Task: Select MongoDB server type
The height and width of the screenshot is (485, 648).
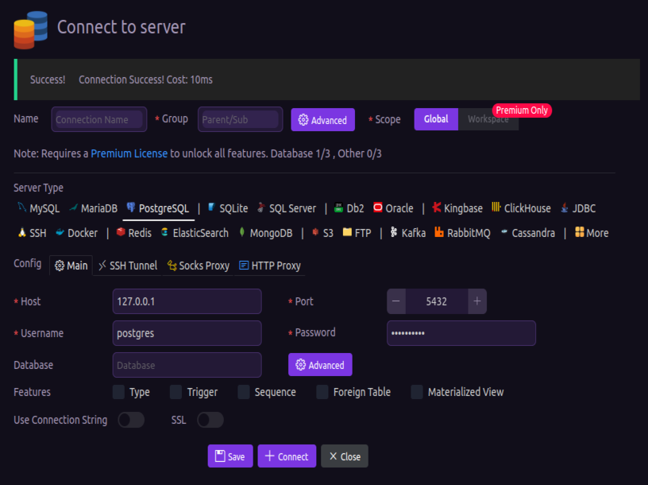Action: click(265, 233)
